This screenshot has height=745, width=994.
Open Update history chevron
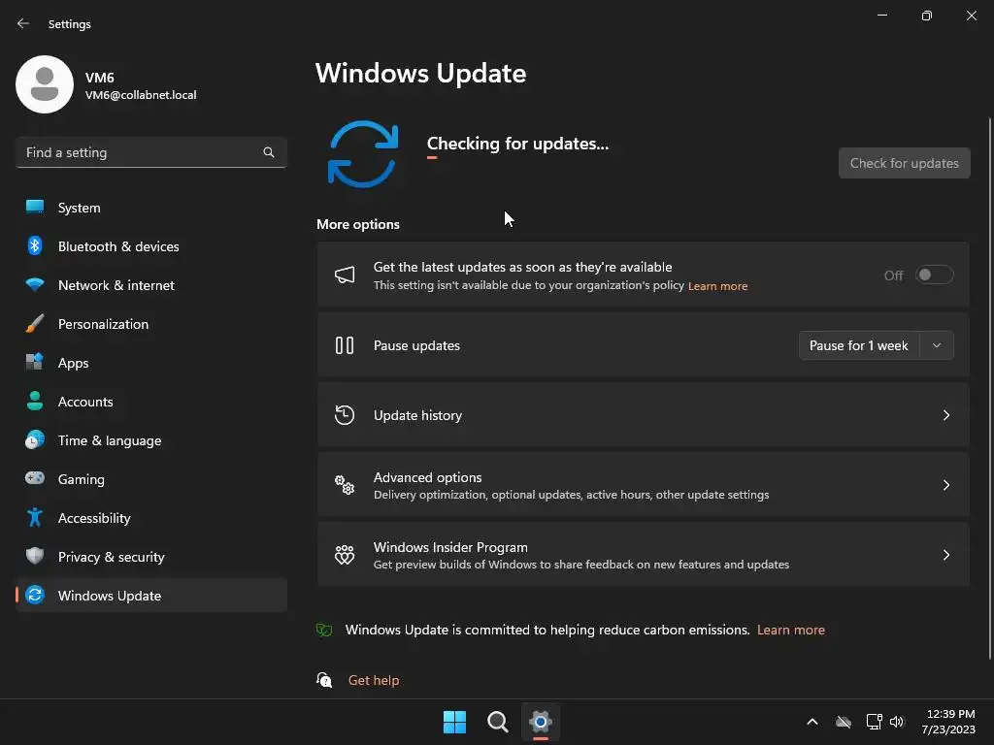945,415
